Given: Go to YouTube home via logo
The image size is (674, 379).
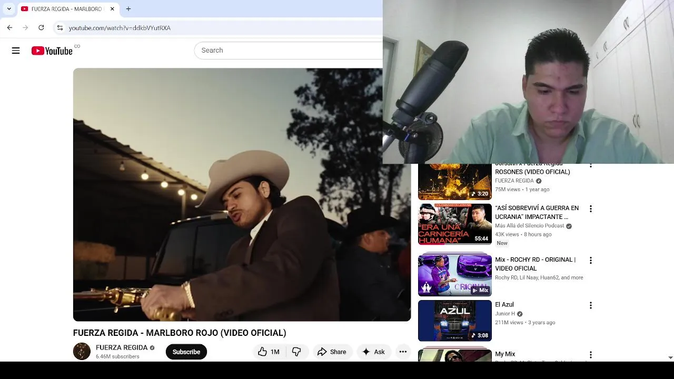Looking at the screenshot, I should click(x=52, y=51).
